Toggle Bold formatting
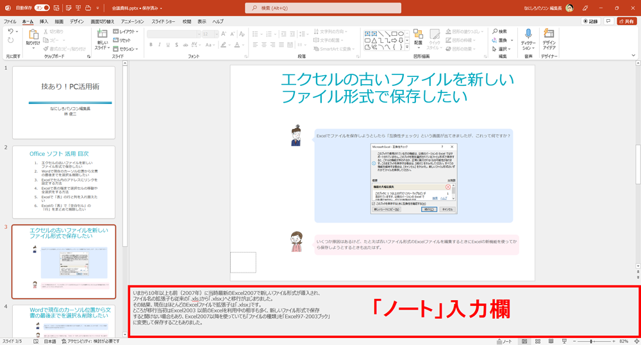The height and width of the screenshot is (345, 641). pos(151,44)
